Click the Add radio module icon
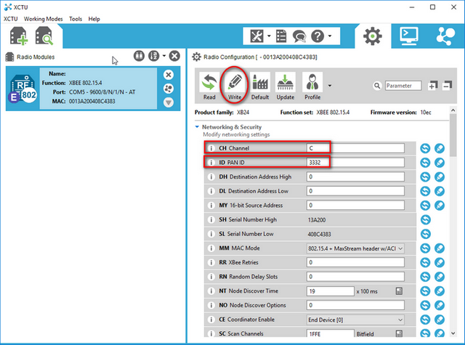Screen dimensions: 465x345 click(19, 36)
